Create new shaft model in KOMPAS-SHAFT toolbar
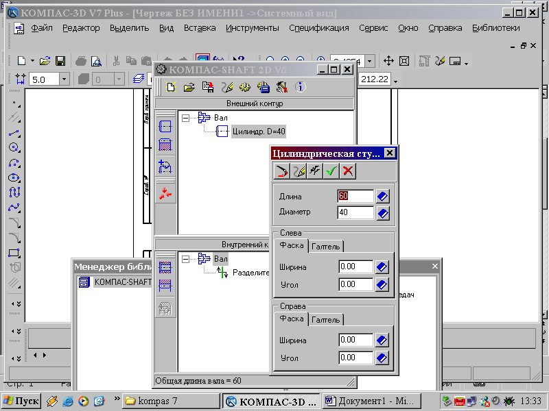This screenshot has height=411, width=549. tap(170, 87)
